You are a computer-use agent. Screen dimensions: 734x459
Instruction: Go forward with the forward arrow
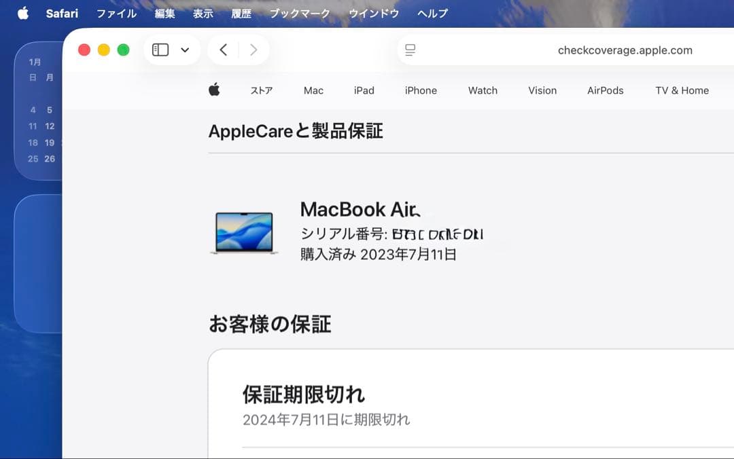(x=254, y=50)
